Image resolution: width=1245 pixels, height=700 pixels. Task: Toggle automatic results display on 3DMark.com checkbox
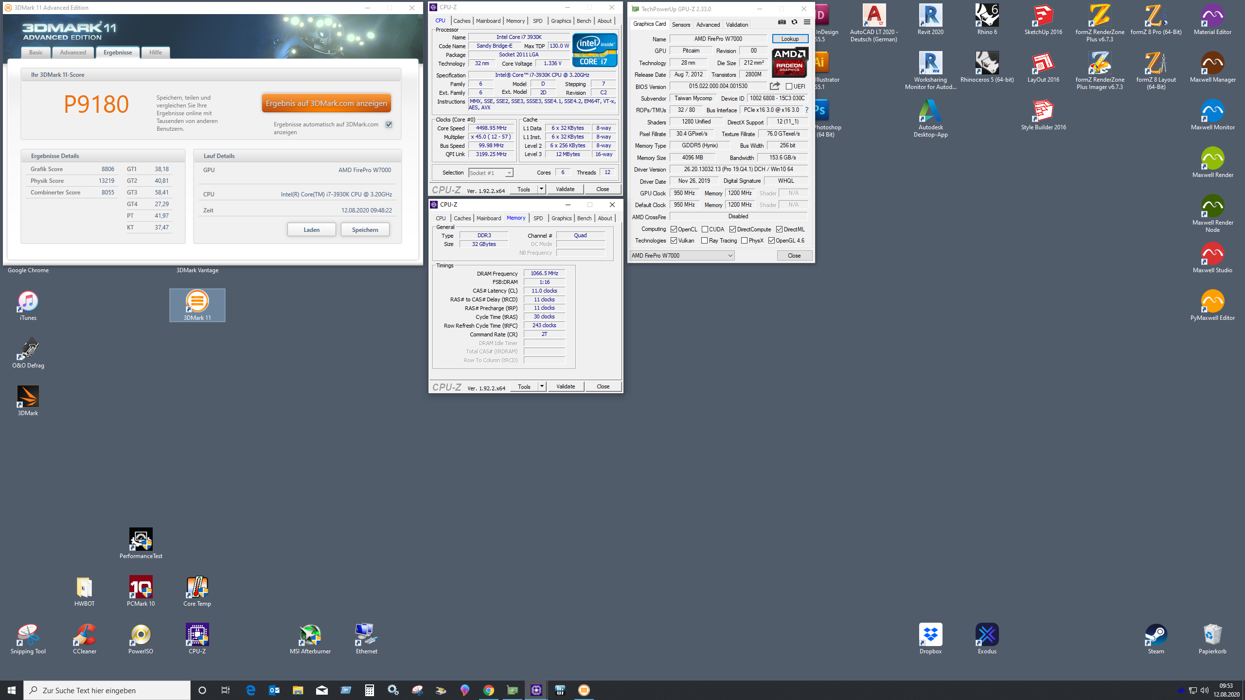click(x=389, y=124)
